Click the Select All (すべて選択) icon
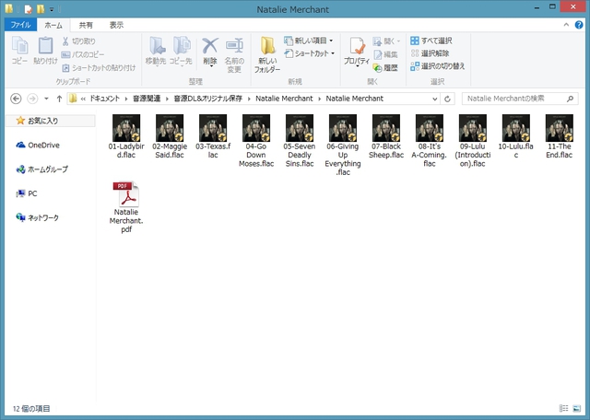590x420 pixels. tap(431, 41)
